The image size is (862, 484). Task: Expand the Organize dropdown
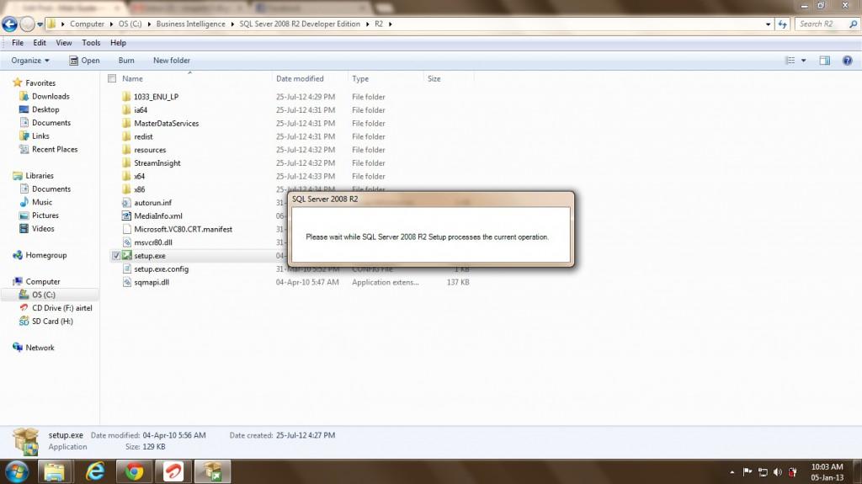pos(30,61)
